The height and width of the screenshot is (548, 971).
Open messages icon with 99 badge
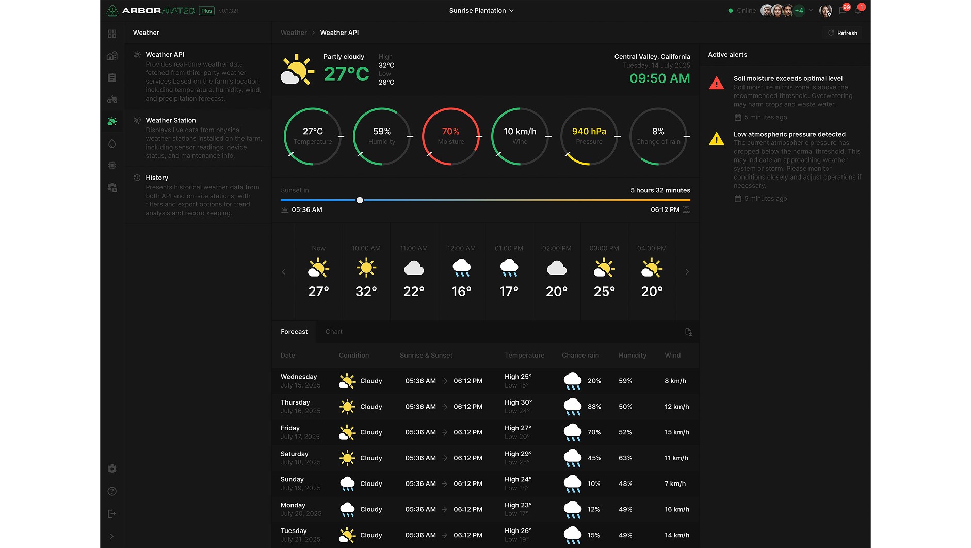(x=844, y=10)
